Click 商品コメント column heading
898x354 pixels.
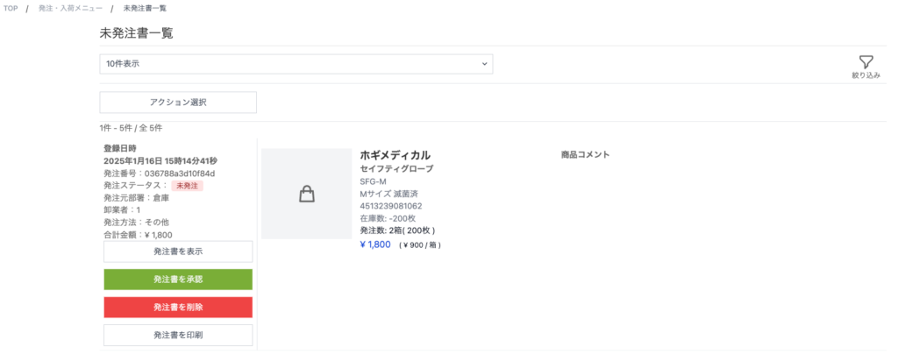585,154
